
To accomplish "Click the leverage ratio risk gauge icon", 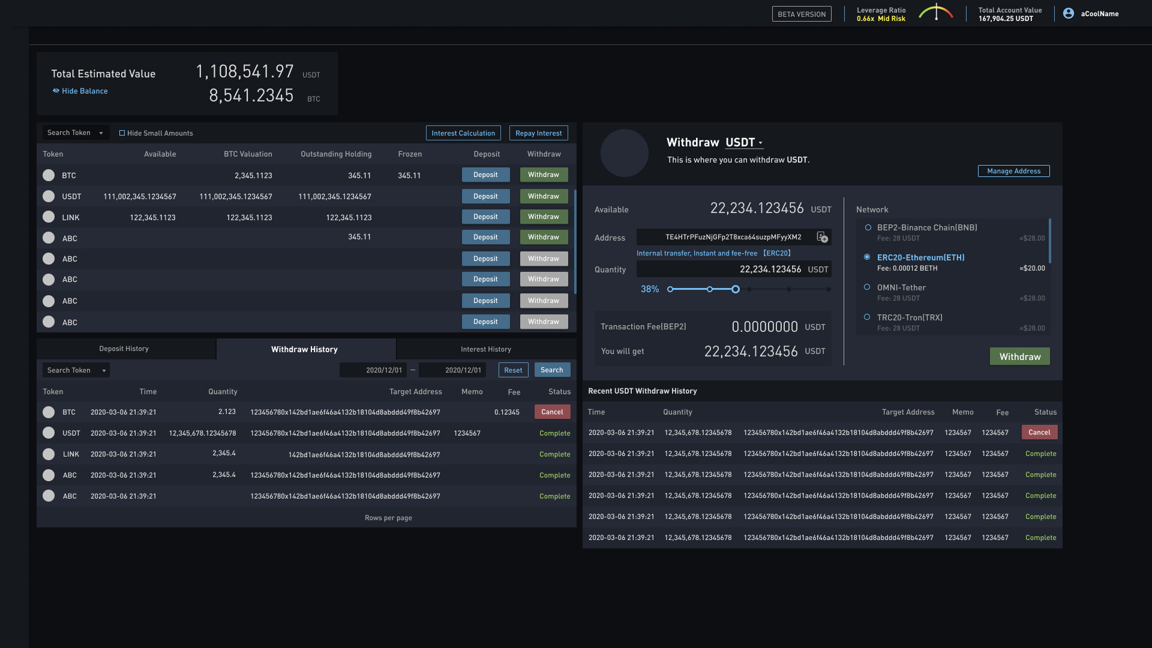I will (x=935, y=13).
